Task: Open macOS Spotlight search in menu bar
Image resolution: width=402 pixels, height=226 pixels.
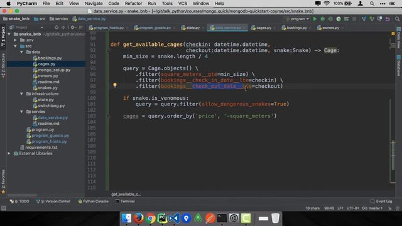Action: (372, 4)
